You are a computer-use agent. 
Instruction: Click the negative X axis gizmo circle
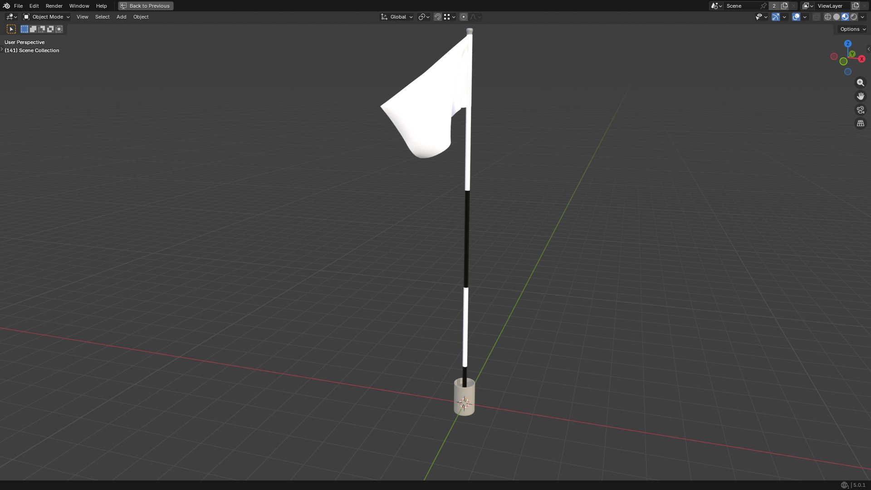point(834,56)
